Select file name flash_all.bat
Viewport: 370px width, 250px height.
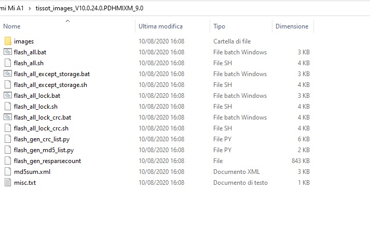(x=30, y=52)
